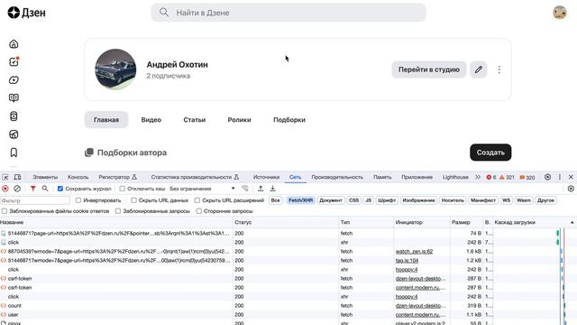Click the Dzen logo

tap(26, 13)
